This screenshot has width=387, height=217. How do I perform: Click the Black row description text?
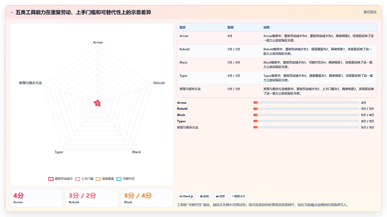pyautogui.click(x=318, y=65)
